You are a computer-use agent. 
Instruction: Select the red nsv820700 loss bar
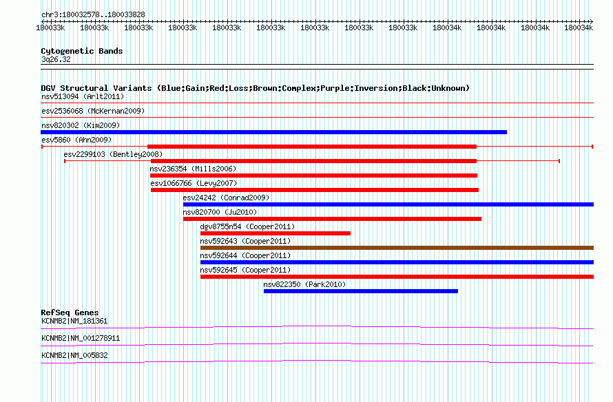tap(332, 219)
